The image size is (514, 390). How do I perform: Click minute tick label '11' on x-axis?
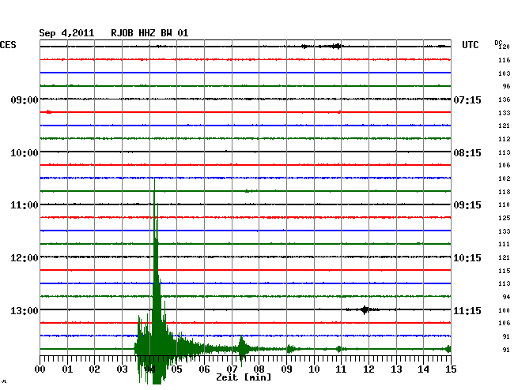342,369
